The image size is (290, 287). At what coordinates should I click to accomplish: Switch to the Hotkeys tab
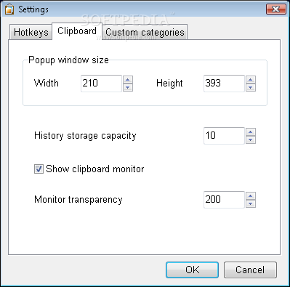point(31,32)
